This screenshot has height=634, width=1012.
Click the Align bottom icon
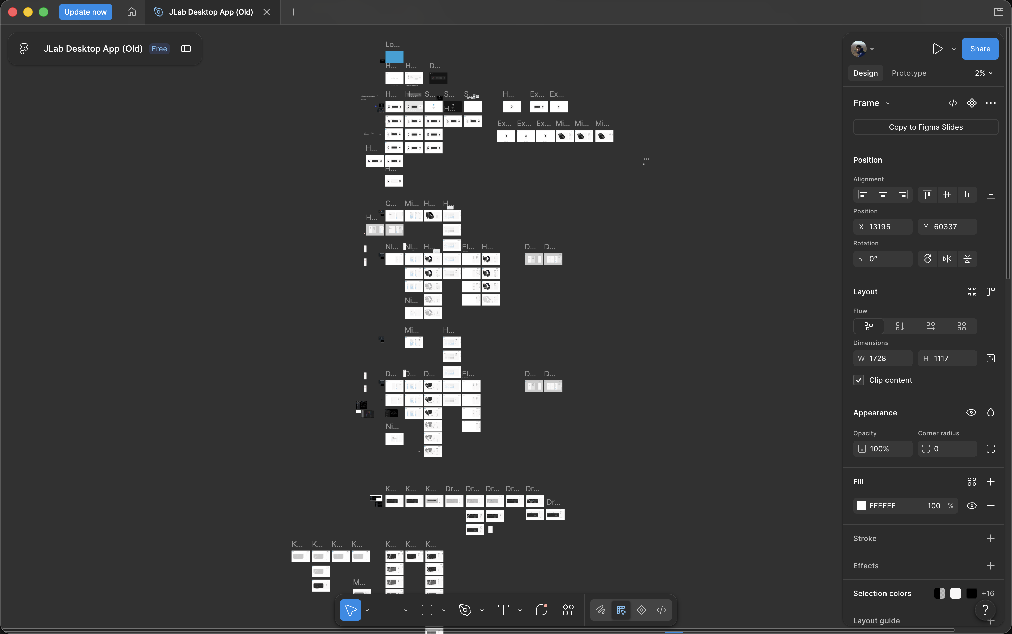[967, 195]
